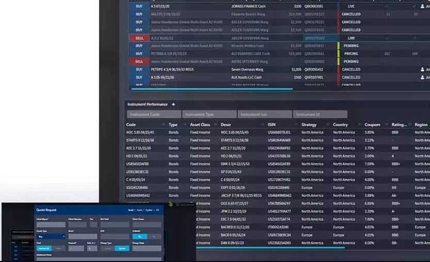The image size is (430, 262).
Task: Click the orders table horizontal scrollbar
Action: click(x=212, y=89)
